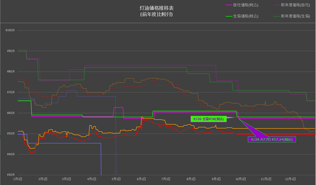Viewport: 316px width, 185px height.
Task: Click the 前年度価格(自社) legend entry
Action: point(292,5)
